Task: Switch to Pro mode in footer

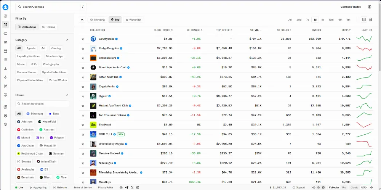Action: (344, 188)
